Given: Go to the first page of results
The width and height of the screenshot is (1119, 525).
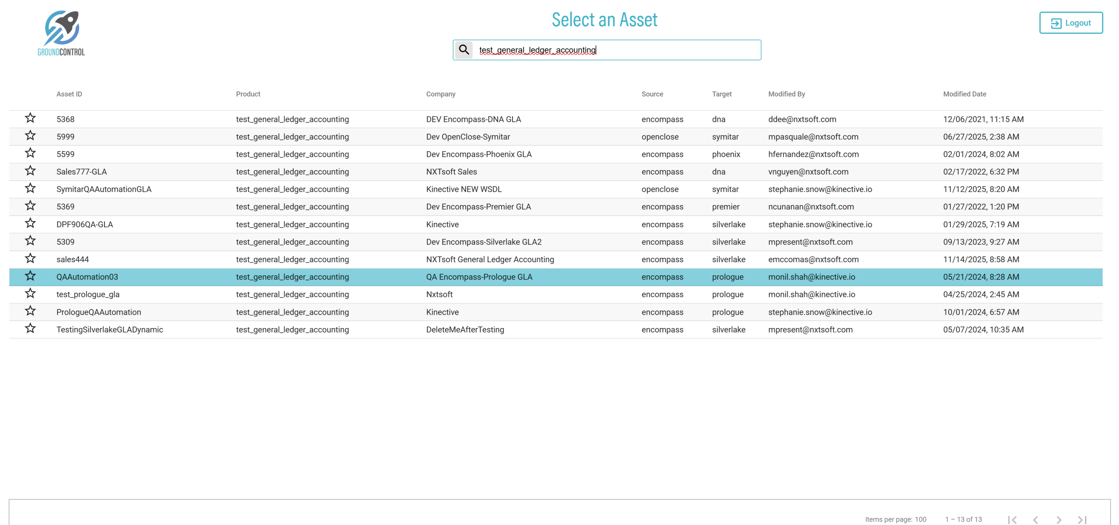Looking at the screenshot, I should click(x=1012, y=519).
